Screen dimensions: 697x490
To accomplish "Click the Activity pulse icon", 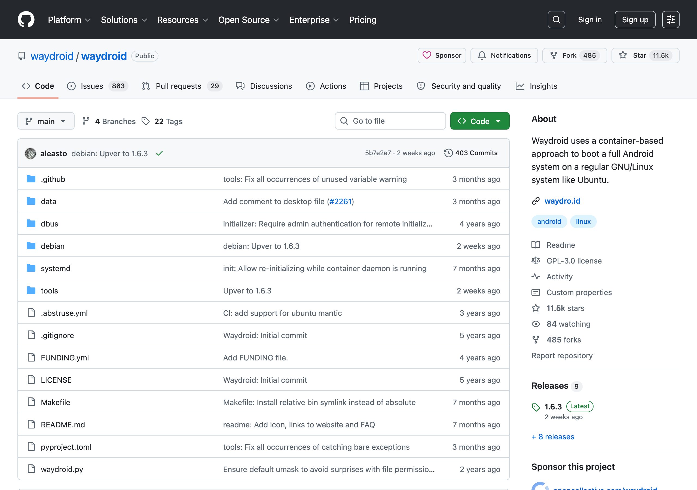I will point(536,276).
